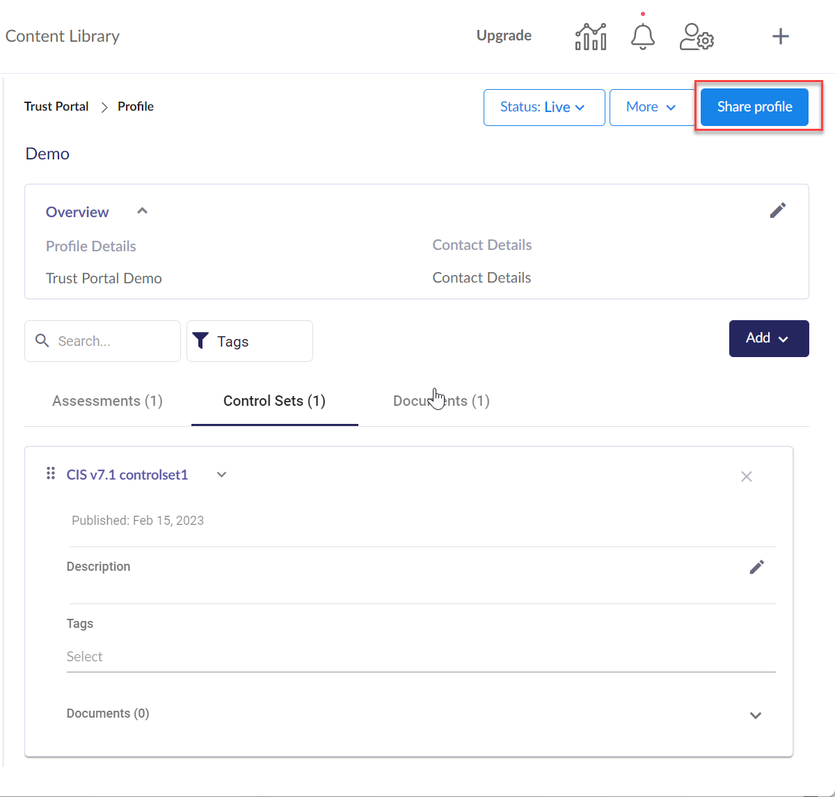Switch to the Documents (1) tab
The height and width of the screenshot is (797, 835).
[441, 401]
